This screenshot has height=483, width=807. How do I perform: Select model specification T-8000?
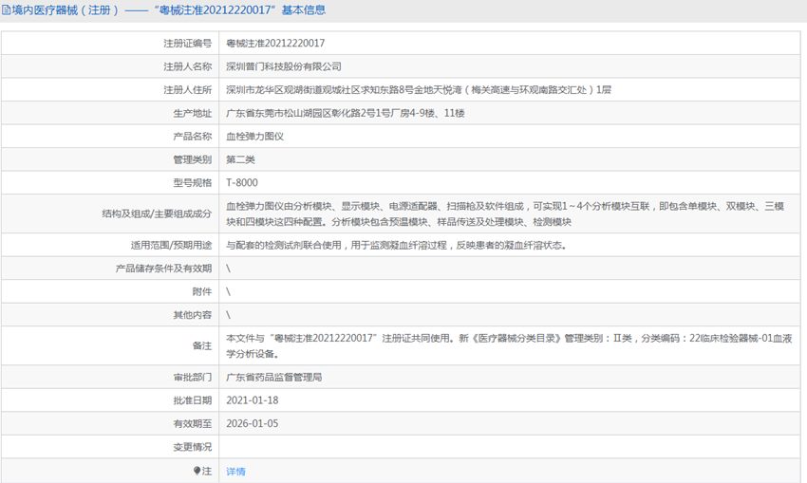click(242, 182)
